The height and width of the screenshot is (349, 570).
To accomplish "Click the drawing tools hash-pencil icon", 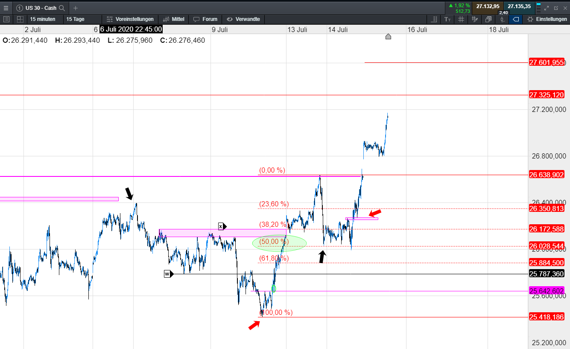I will 475,19.
